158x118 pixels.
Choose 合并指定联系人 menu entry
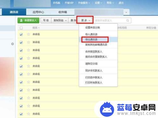(98, 52)
